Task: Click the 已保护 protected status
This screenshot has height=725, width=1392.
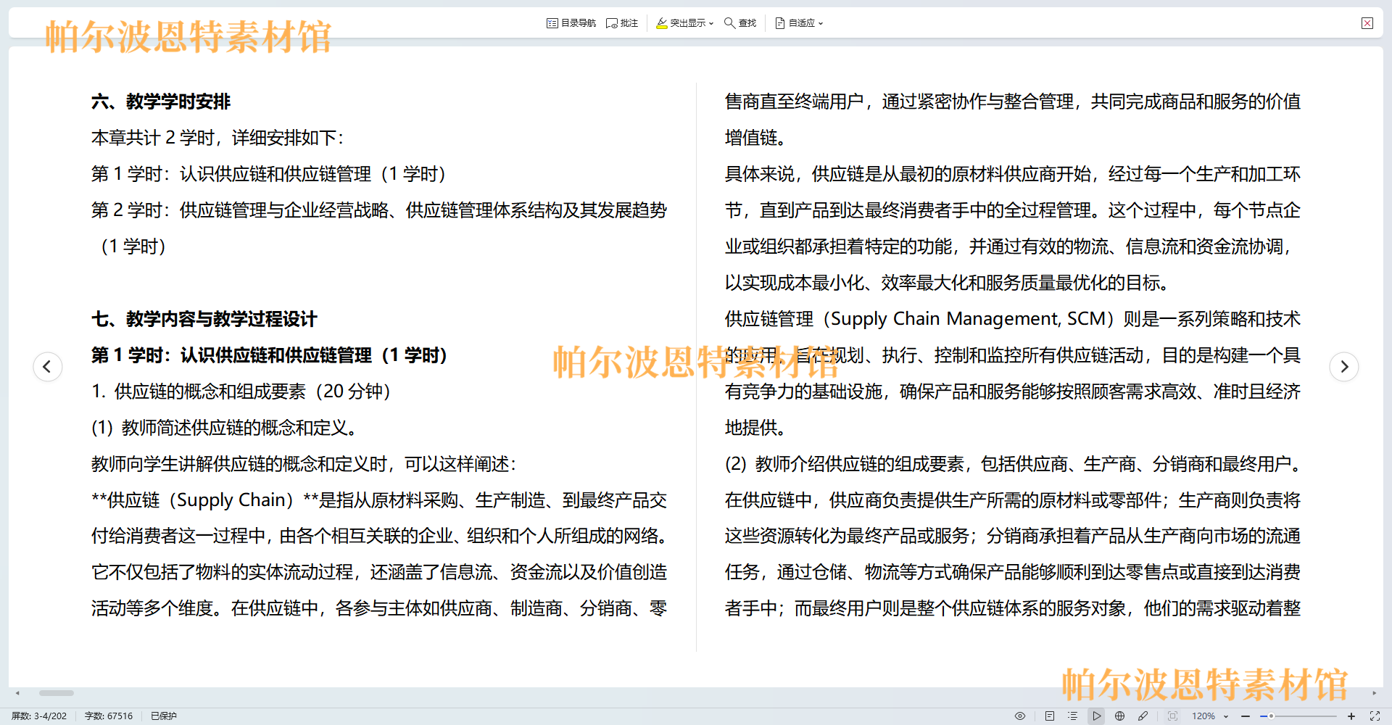Action: click(164, 716)
